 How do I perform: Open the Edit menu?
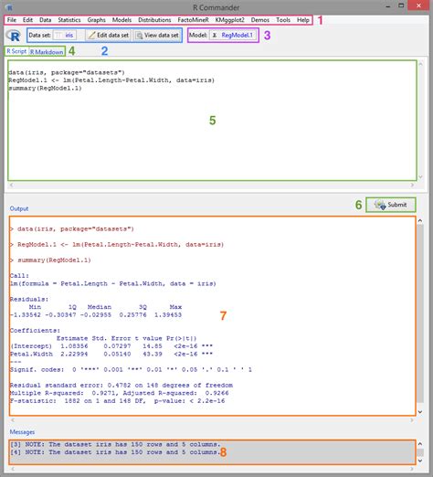click(x=27, y=20)
